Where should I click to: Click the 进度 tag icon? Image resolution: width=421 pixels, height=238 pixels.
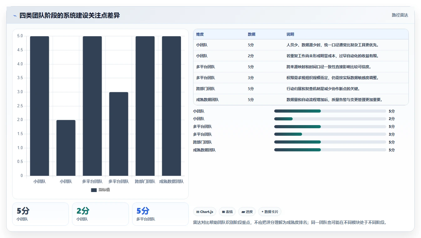pos(243,212)
